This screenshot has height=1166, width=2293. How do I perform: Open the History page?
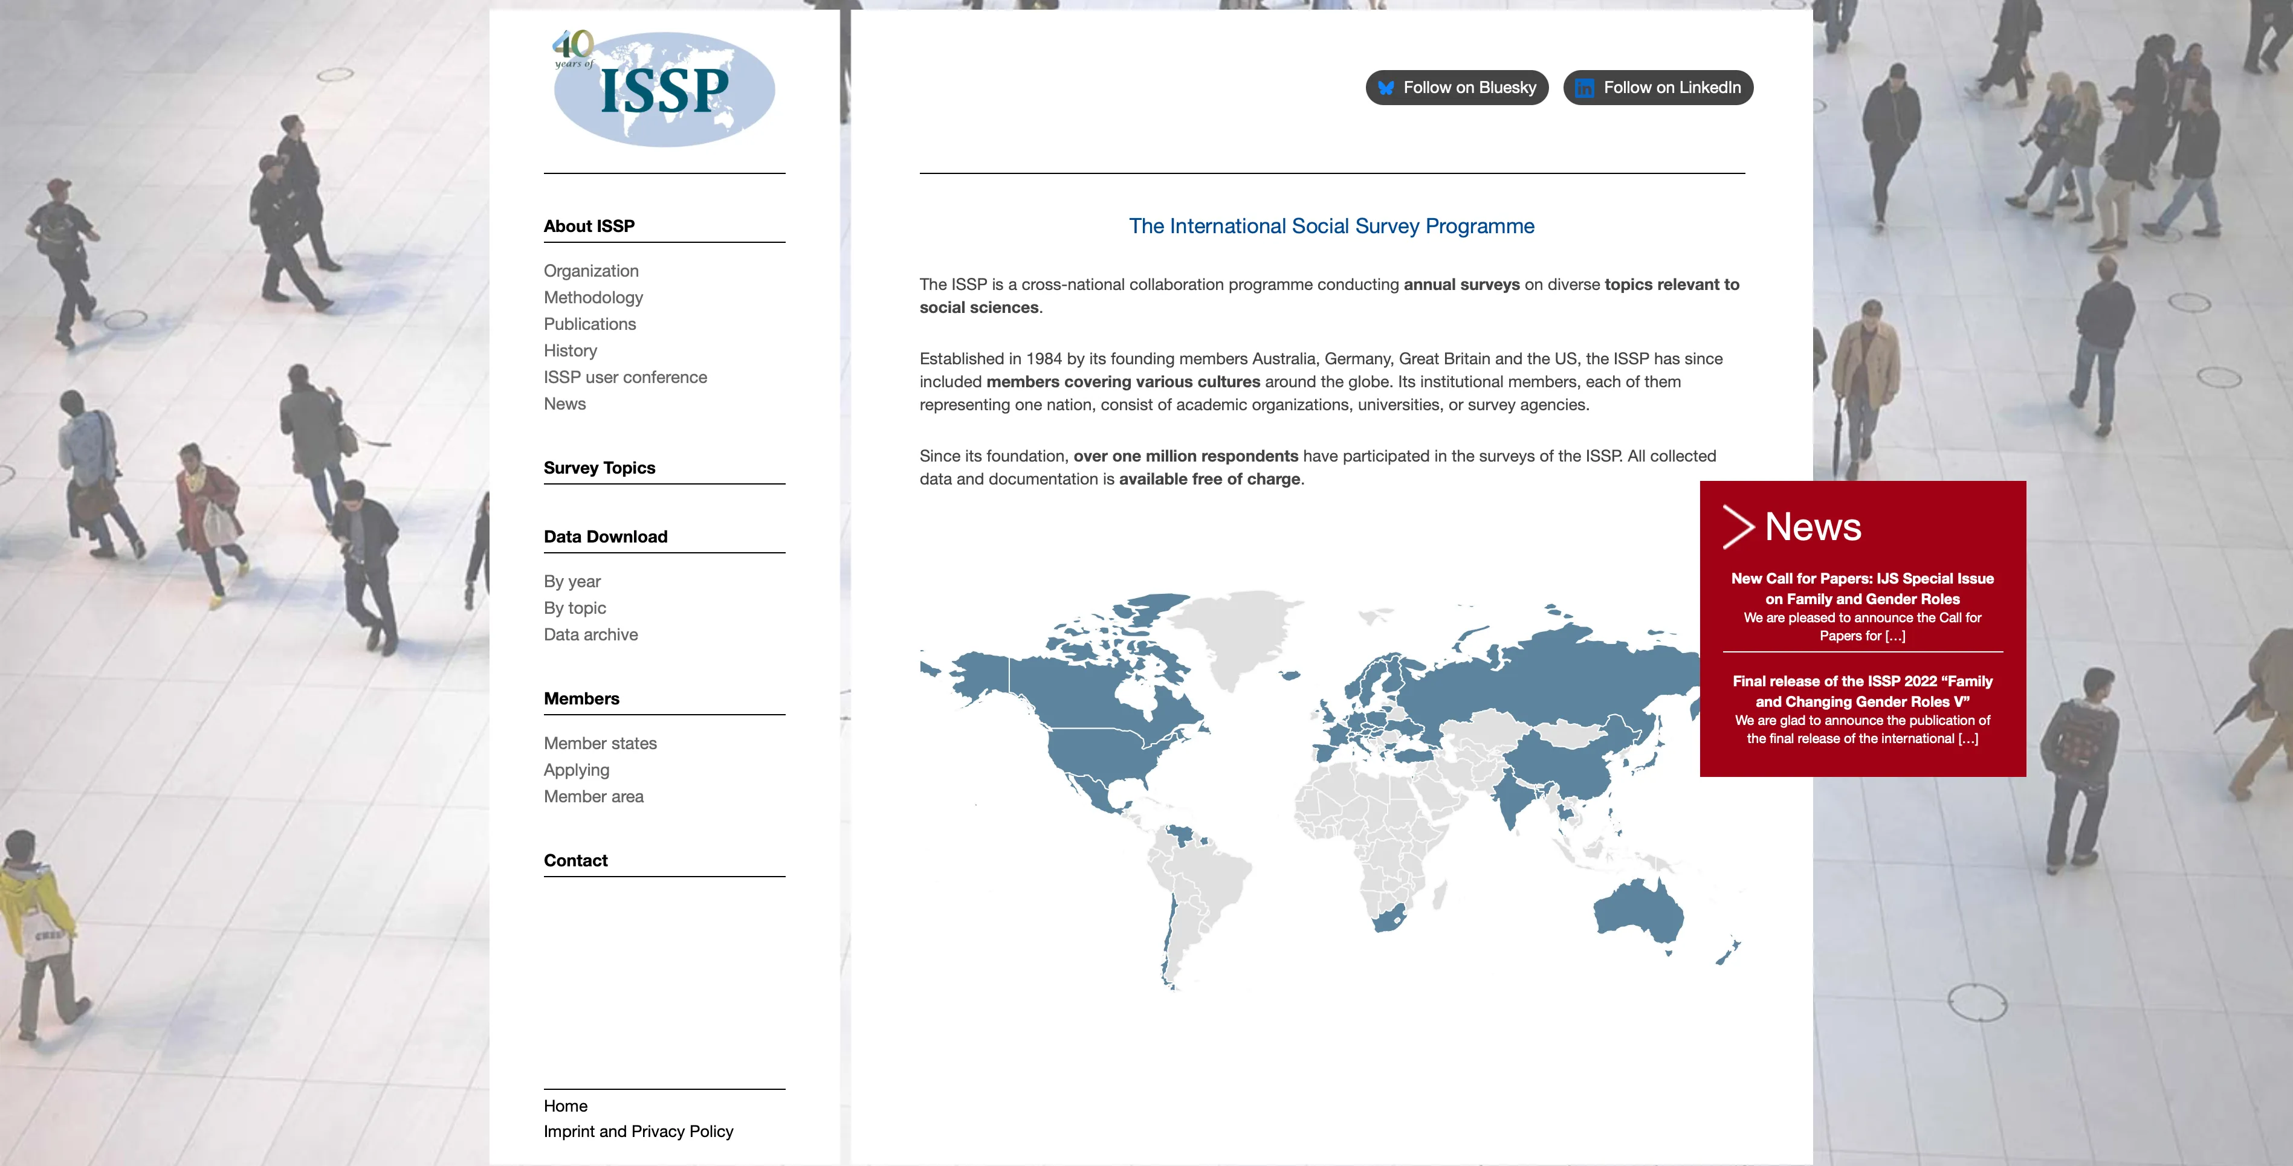570,350
